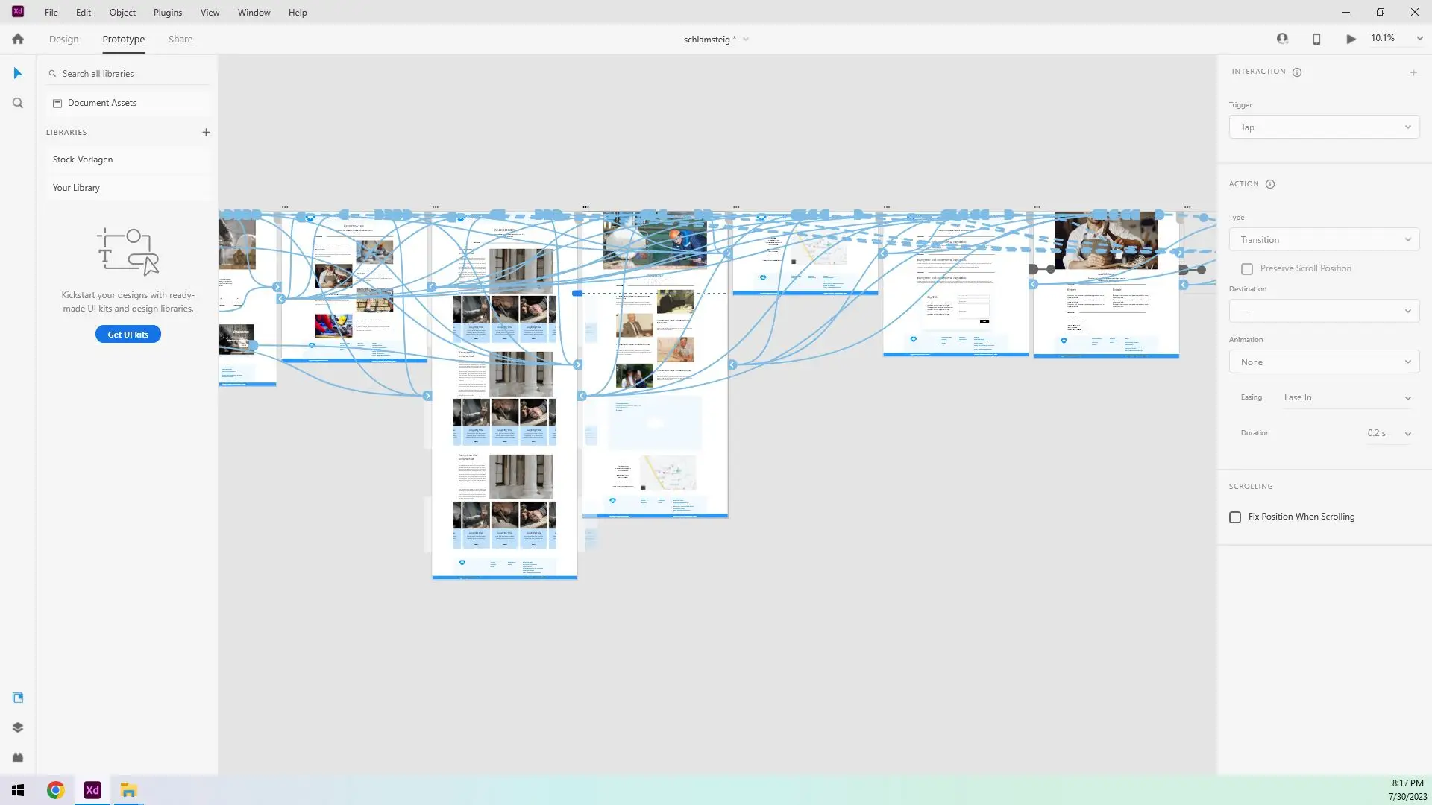Switch to the Design tab
The image size is (1432, 805).
click(x=63, y=39)
